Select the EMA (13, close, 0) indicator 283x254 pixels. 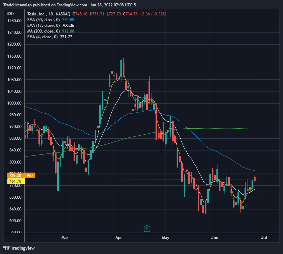click(43, 25)
